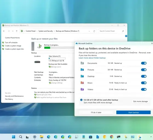Click Turn off schedule
This screenshot has height=140, width=153.
[x=11, y=42]
